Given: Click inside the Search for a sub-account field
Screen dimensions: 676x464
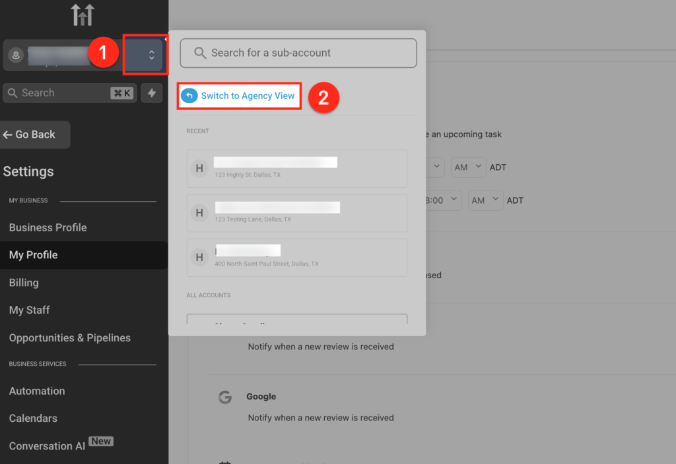Looking at the screenshot, I should tap(297, 53).
